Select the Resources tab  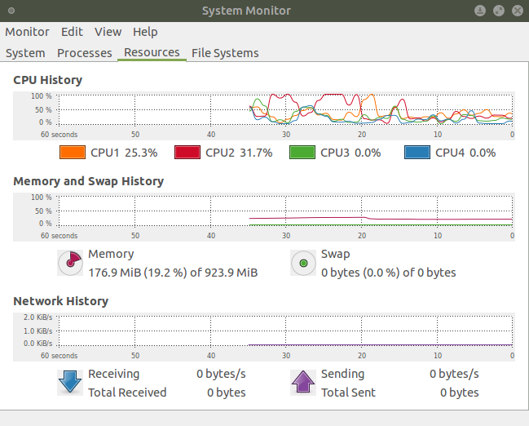(152, 53)
